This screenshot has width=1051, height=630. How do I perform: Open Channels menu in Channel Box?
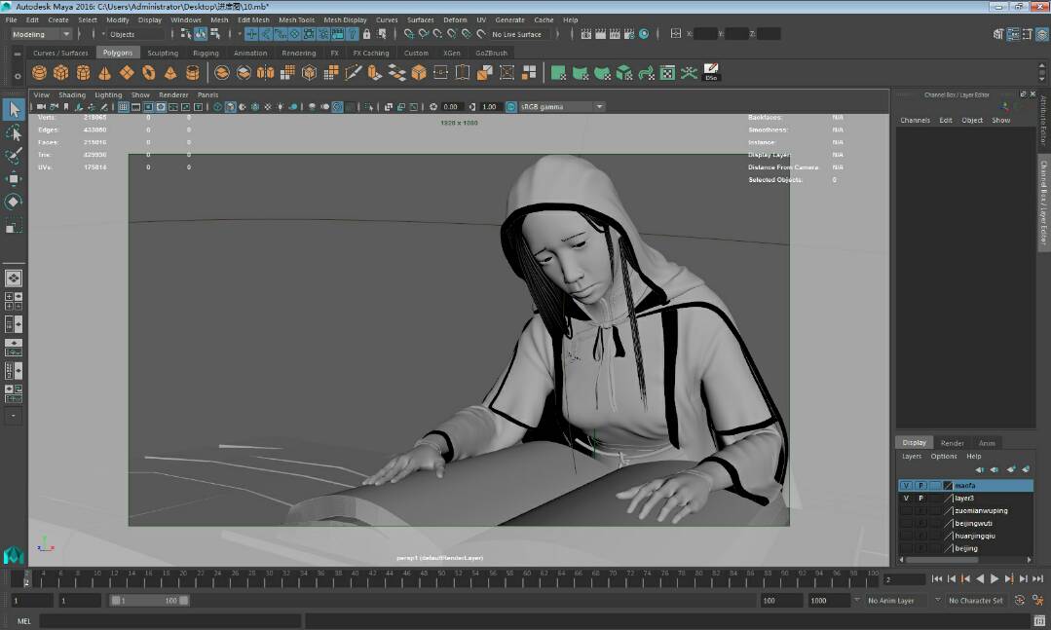[915, 120]
